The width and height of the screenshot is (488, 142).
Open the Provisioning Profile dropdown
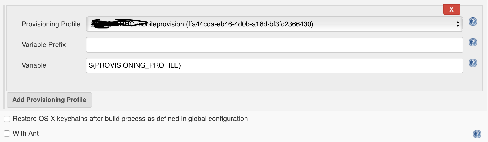point(274,24)
